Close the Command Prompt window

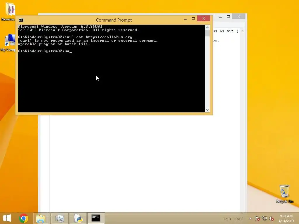[204, 18]
